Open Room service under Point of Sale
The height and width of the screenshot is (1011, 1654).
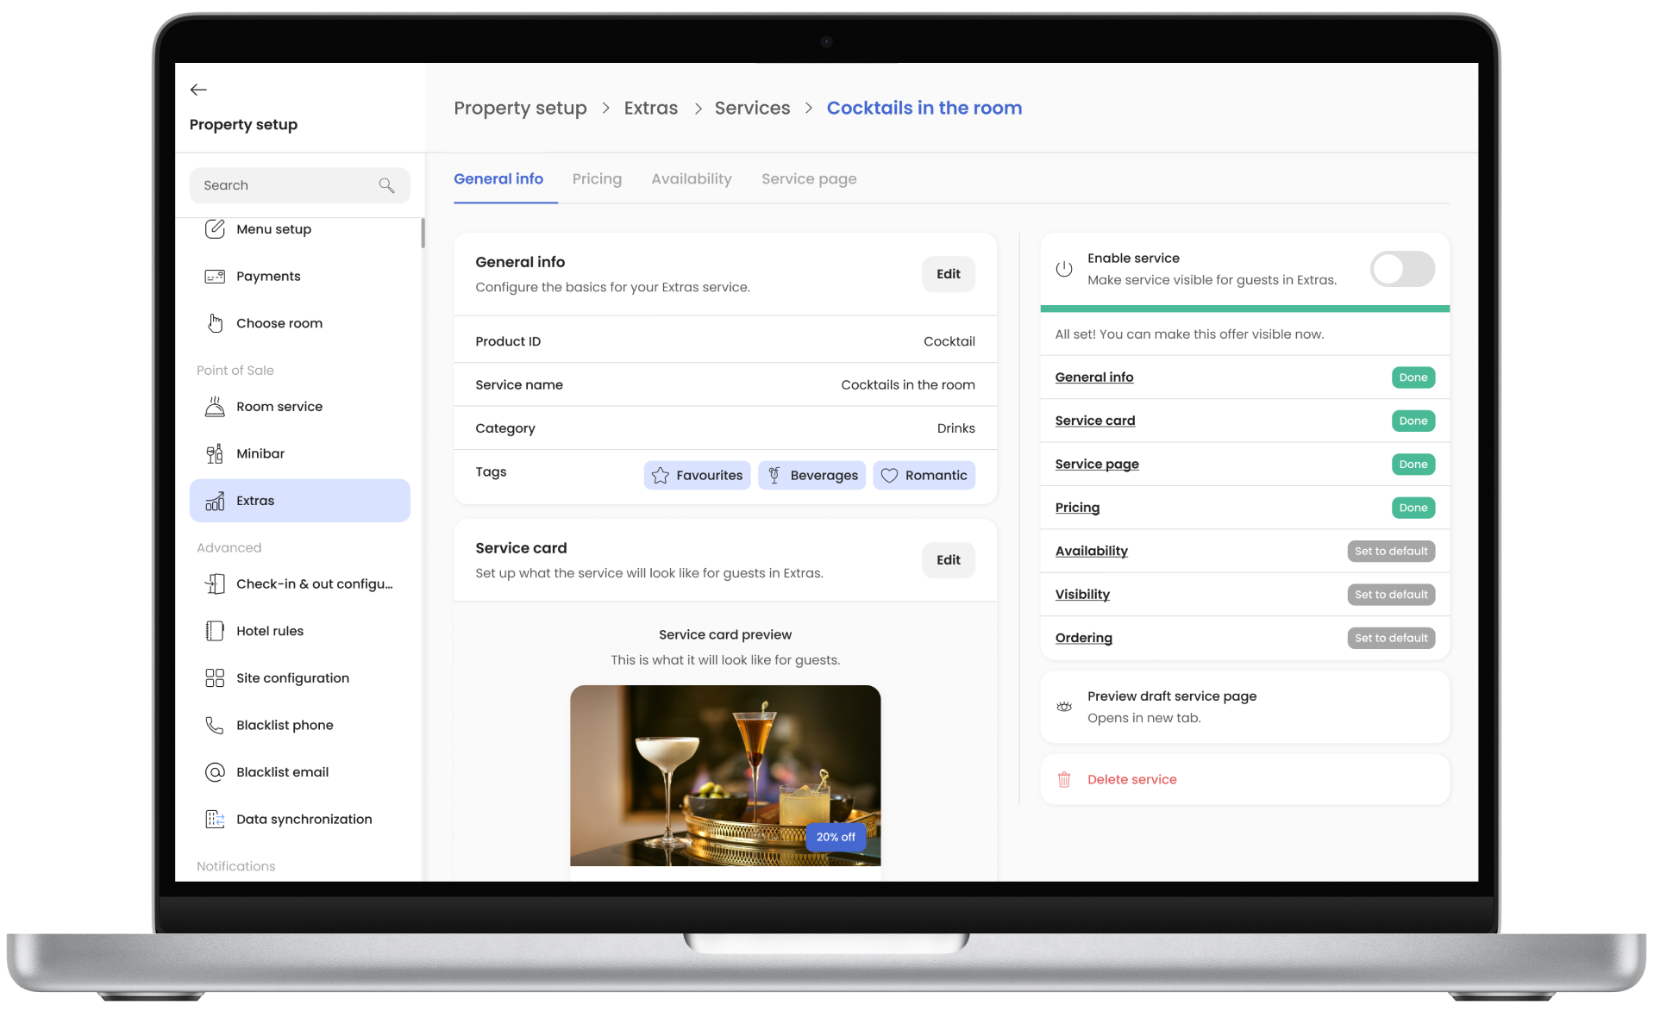[x=279, y=406]
